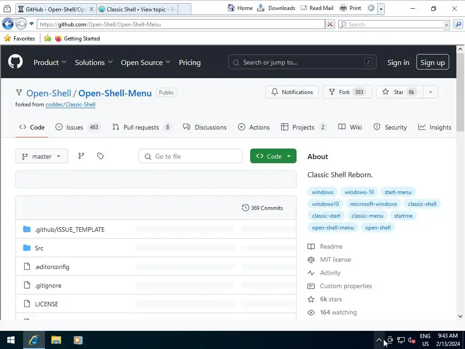Expand the toolbar overflow dropdown arrow
Image resolution: width=465 pixels, height=349 pixels.
381,9
